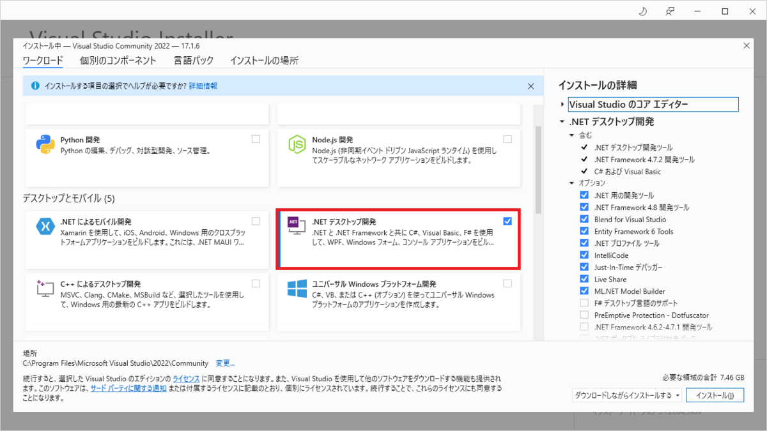Toggle the dark mode moon icon in title bar

(642, 11)
